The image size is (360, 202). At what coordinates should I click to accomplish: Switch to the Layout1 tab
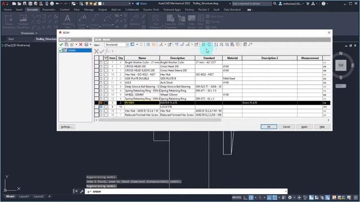point(24,196)
